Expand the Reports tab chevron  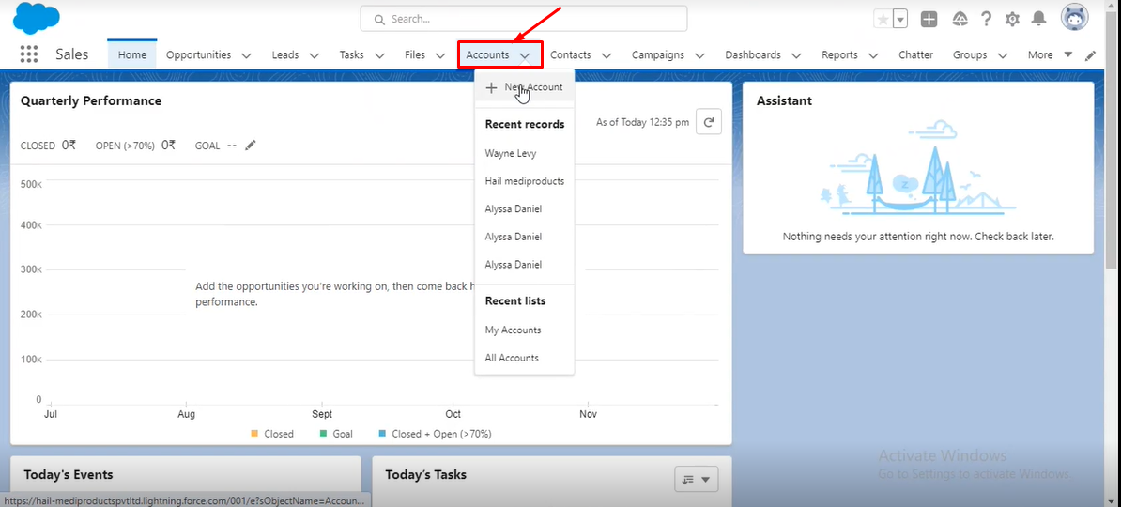pos(873,55)
